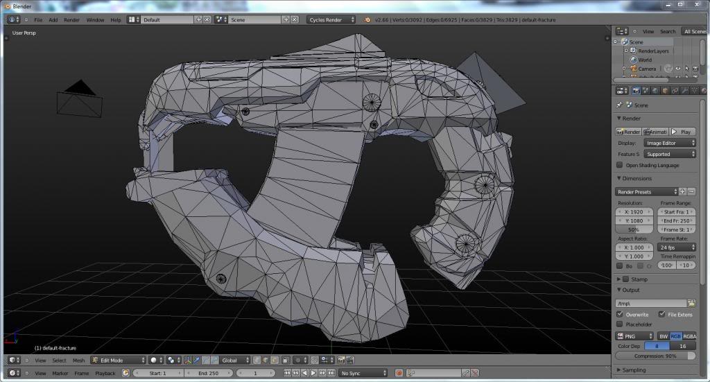Open the viewport shading selector
710x382 pixels.
coord(156,361)
